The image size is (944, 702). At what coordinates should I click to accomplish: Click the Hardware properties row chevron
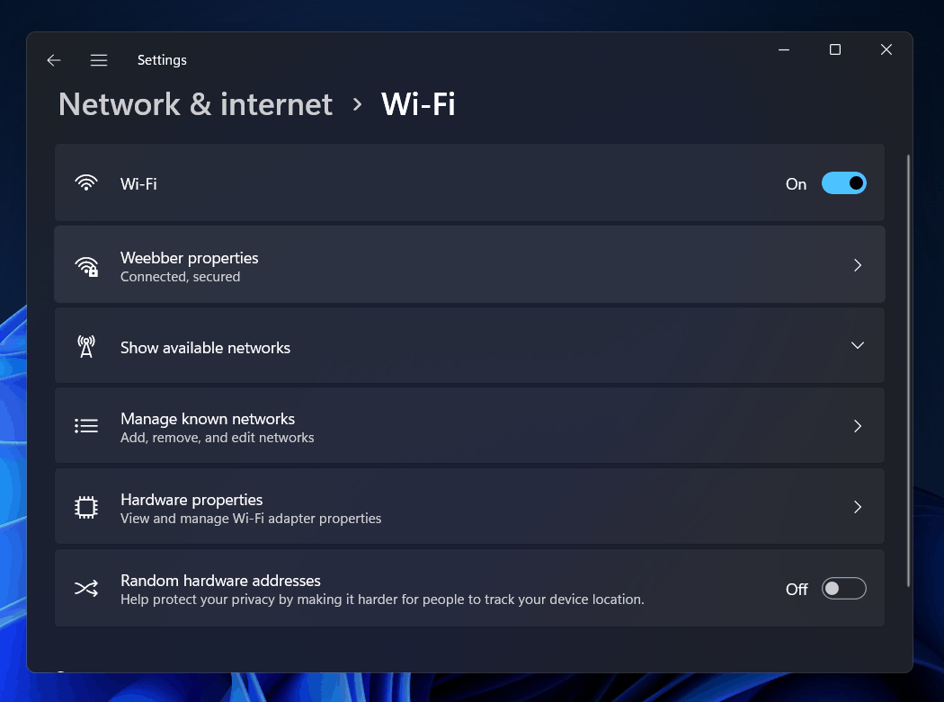point(857,507)
